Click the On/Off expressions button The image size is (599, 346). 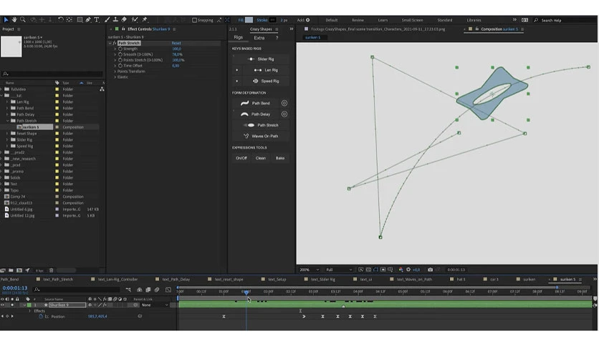tap(241, 158)
